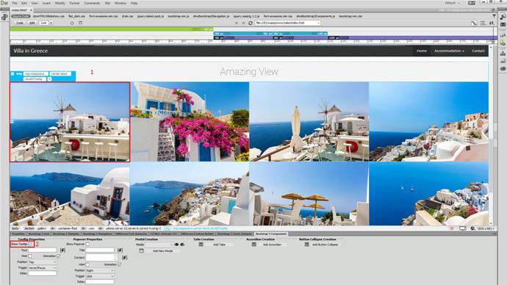This screenshot has height=285, width=507.
Task: Open the Window menu
Action: click(x=121, y=3)
